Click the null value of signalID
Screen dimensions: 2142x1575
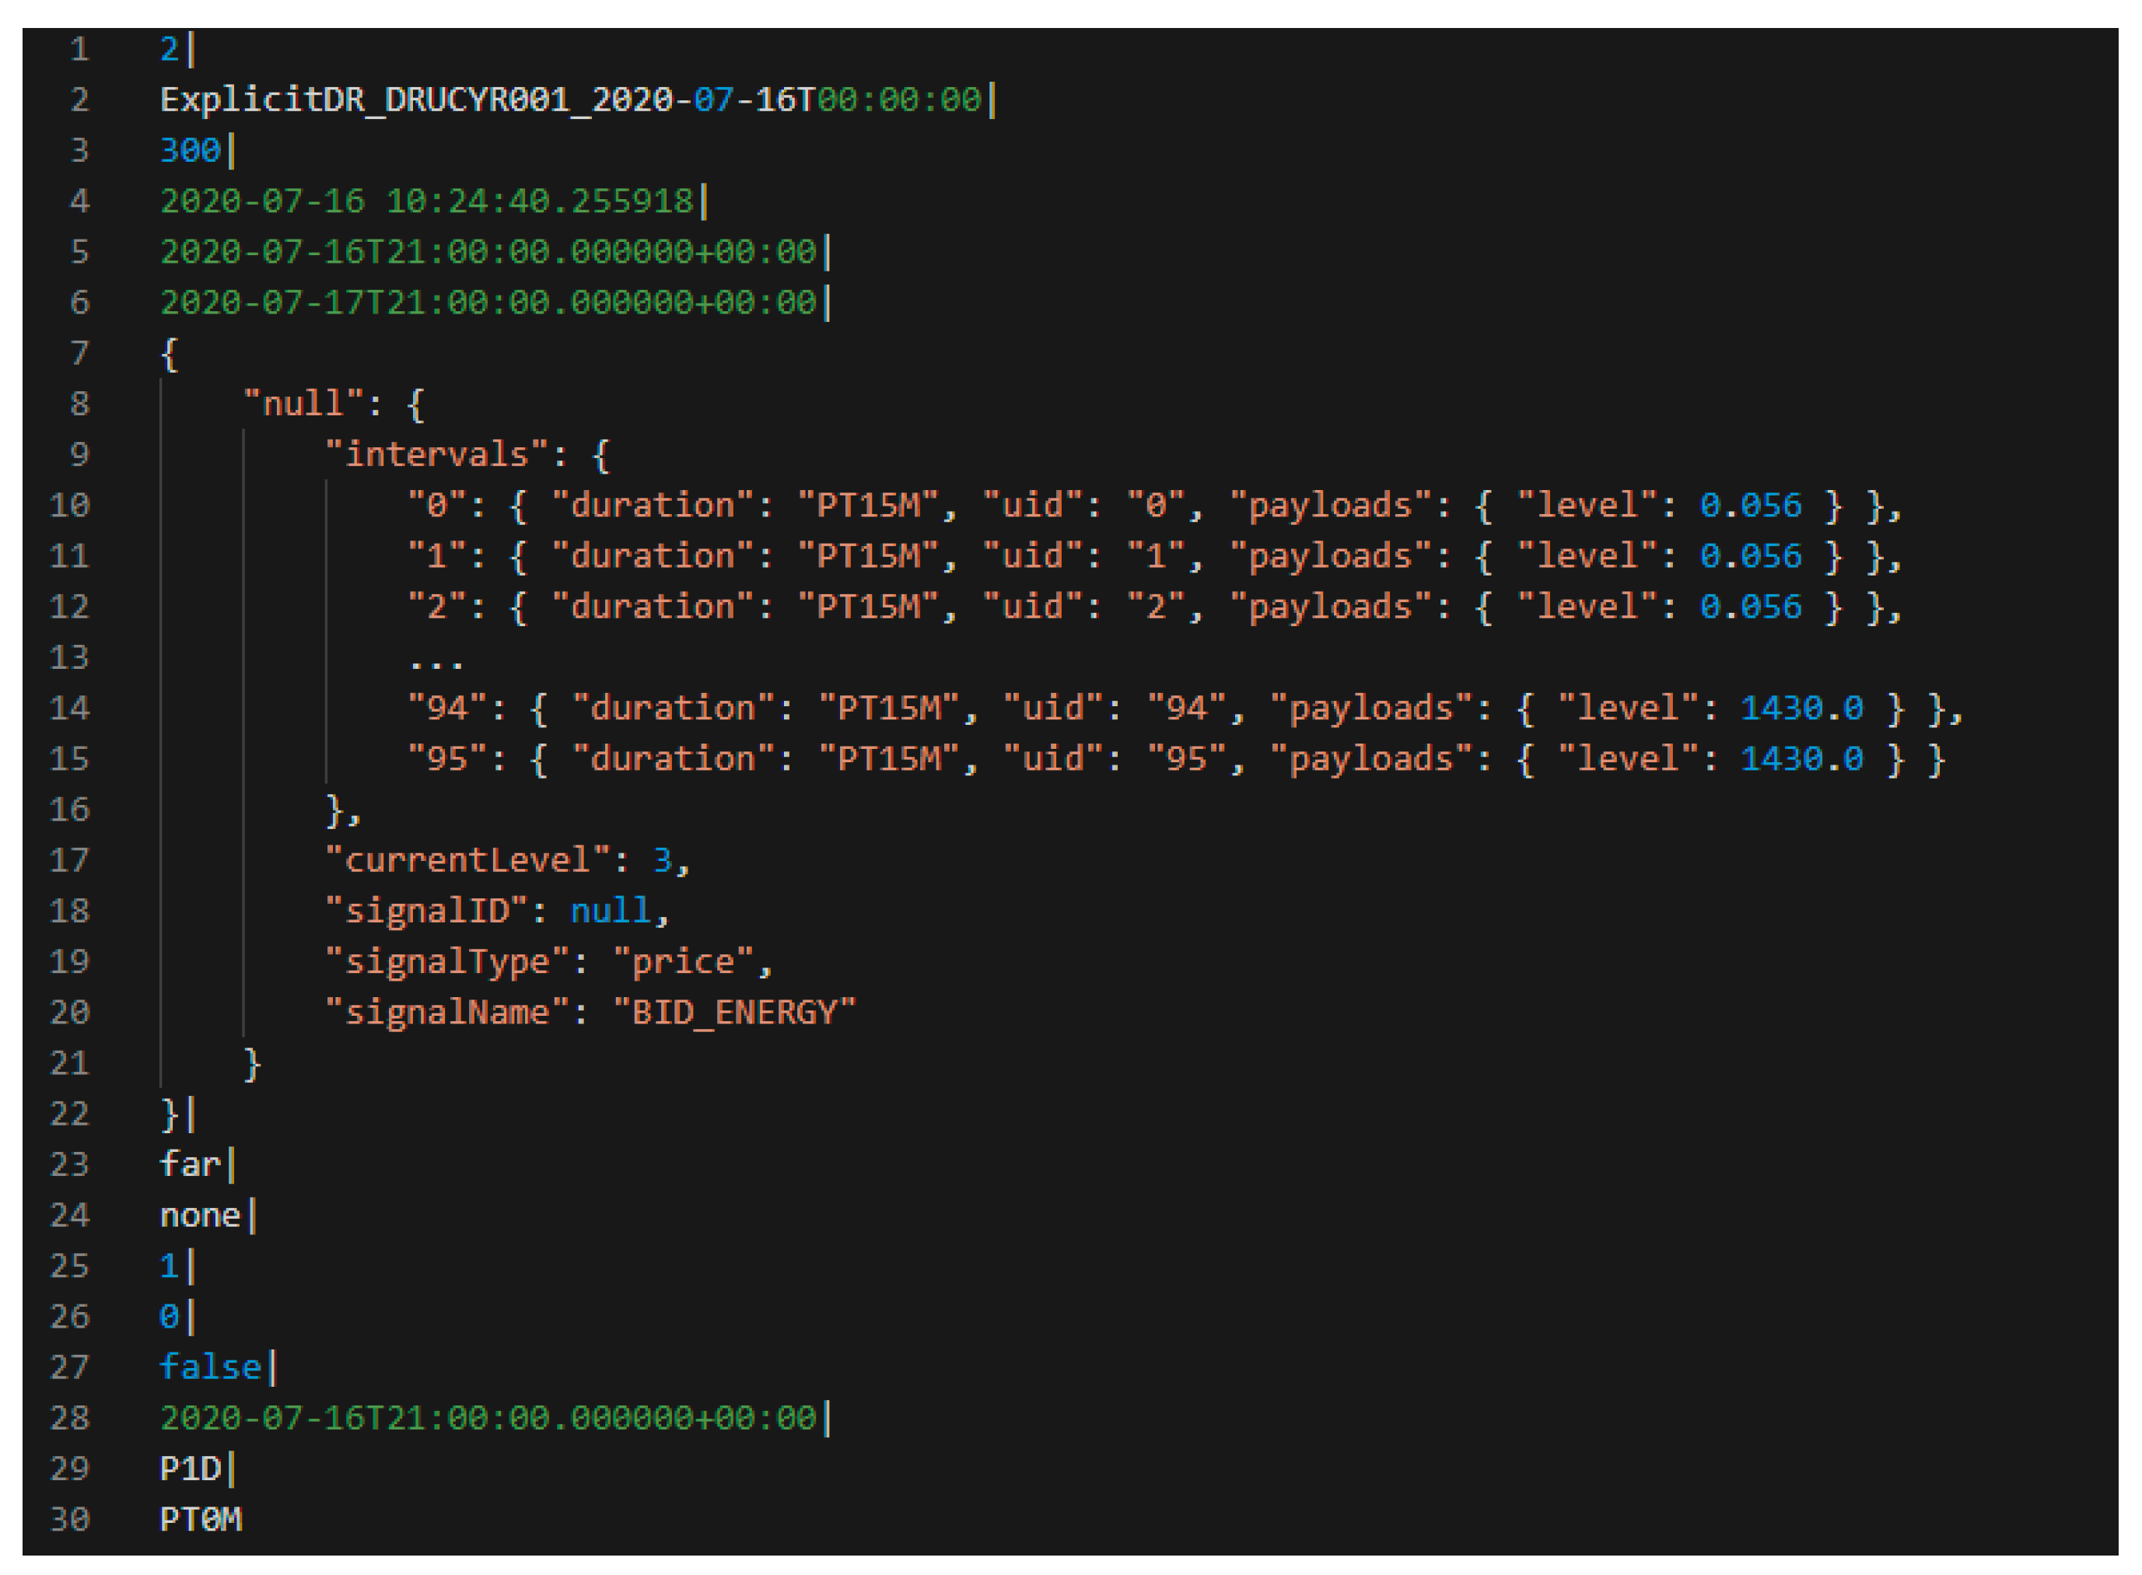click(610, 912)
